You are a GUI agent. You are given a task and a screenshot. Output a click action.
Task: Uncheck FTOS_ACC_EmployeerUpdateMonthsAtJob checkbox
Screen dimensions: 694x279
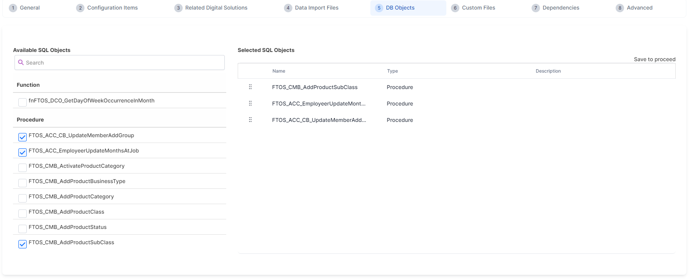click(x=23, y=152)
